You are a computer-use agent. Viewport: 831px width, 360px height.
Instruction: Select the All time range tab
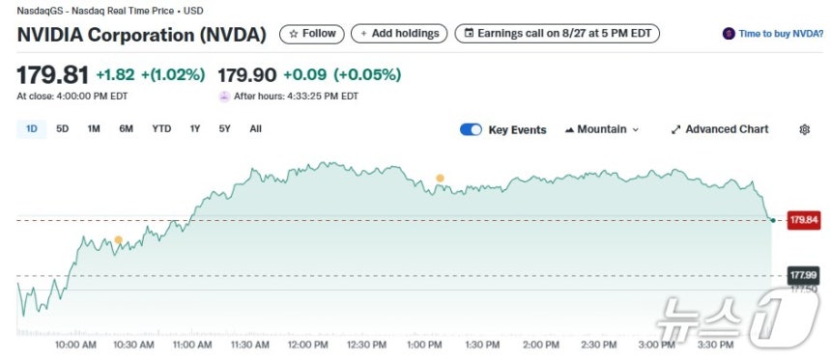coord(255,128)
